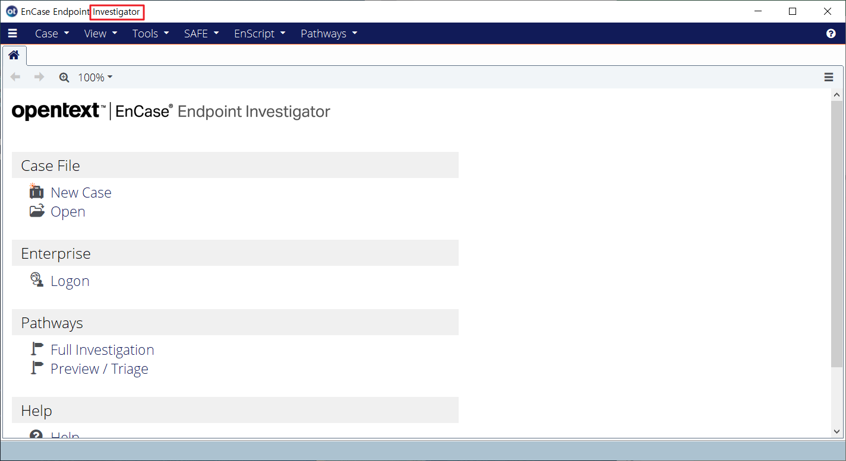Open the hamburger menu in the menu bar
846x461 pixels.
(12, 34)
